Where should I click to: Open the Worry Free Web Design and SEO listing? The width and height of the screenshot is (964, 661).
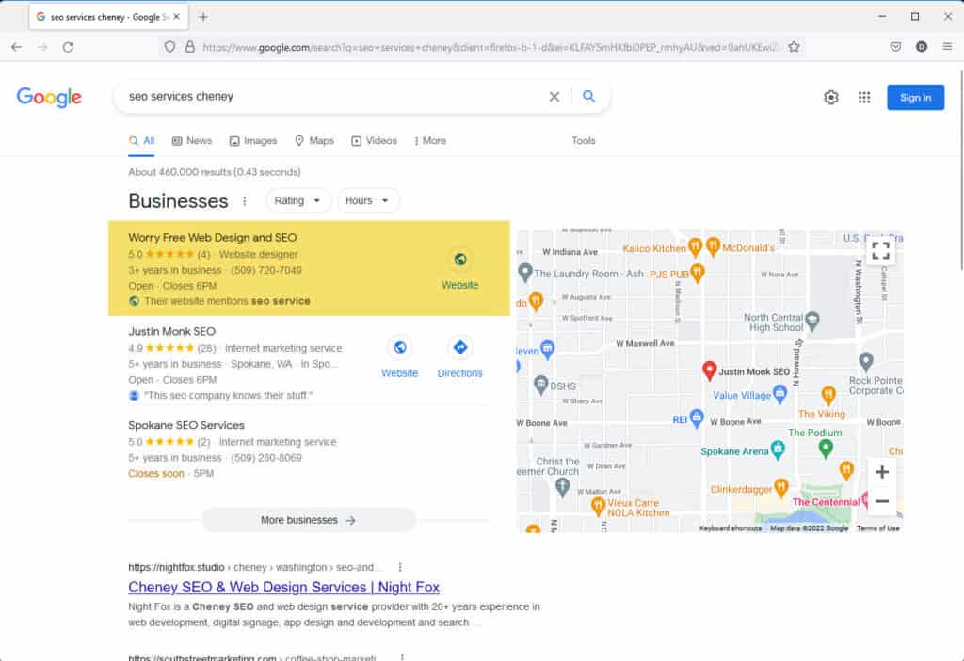click(212, 237)
